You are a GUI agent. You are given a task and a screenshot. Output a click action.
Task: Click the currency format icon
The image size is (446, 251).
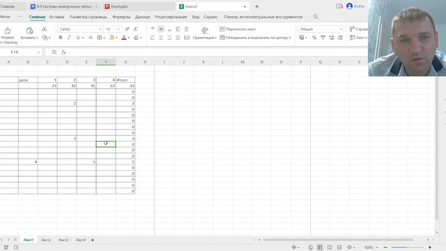point(302,38)
